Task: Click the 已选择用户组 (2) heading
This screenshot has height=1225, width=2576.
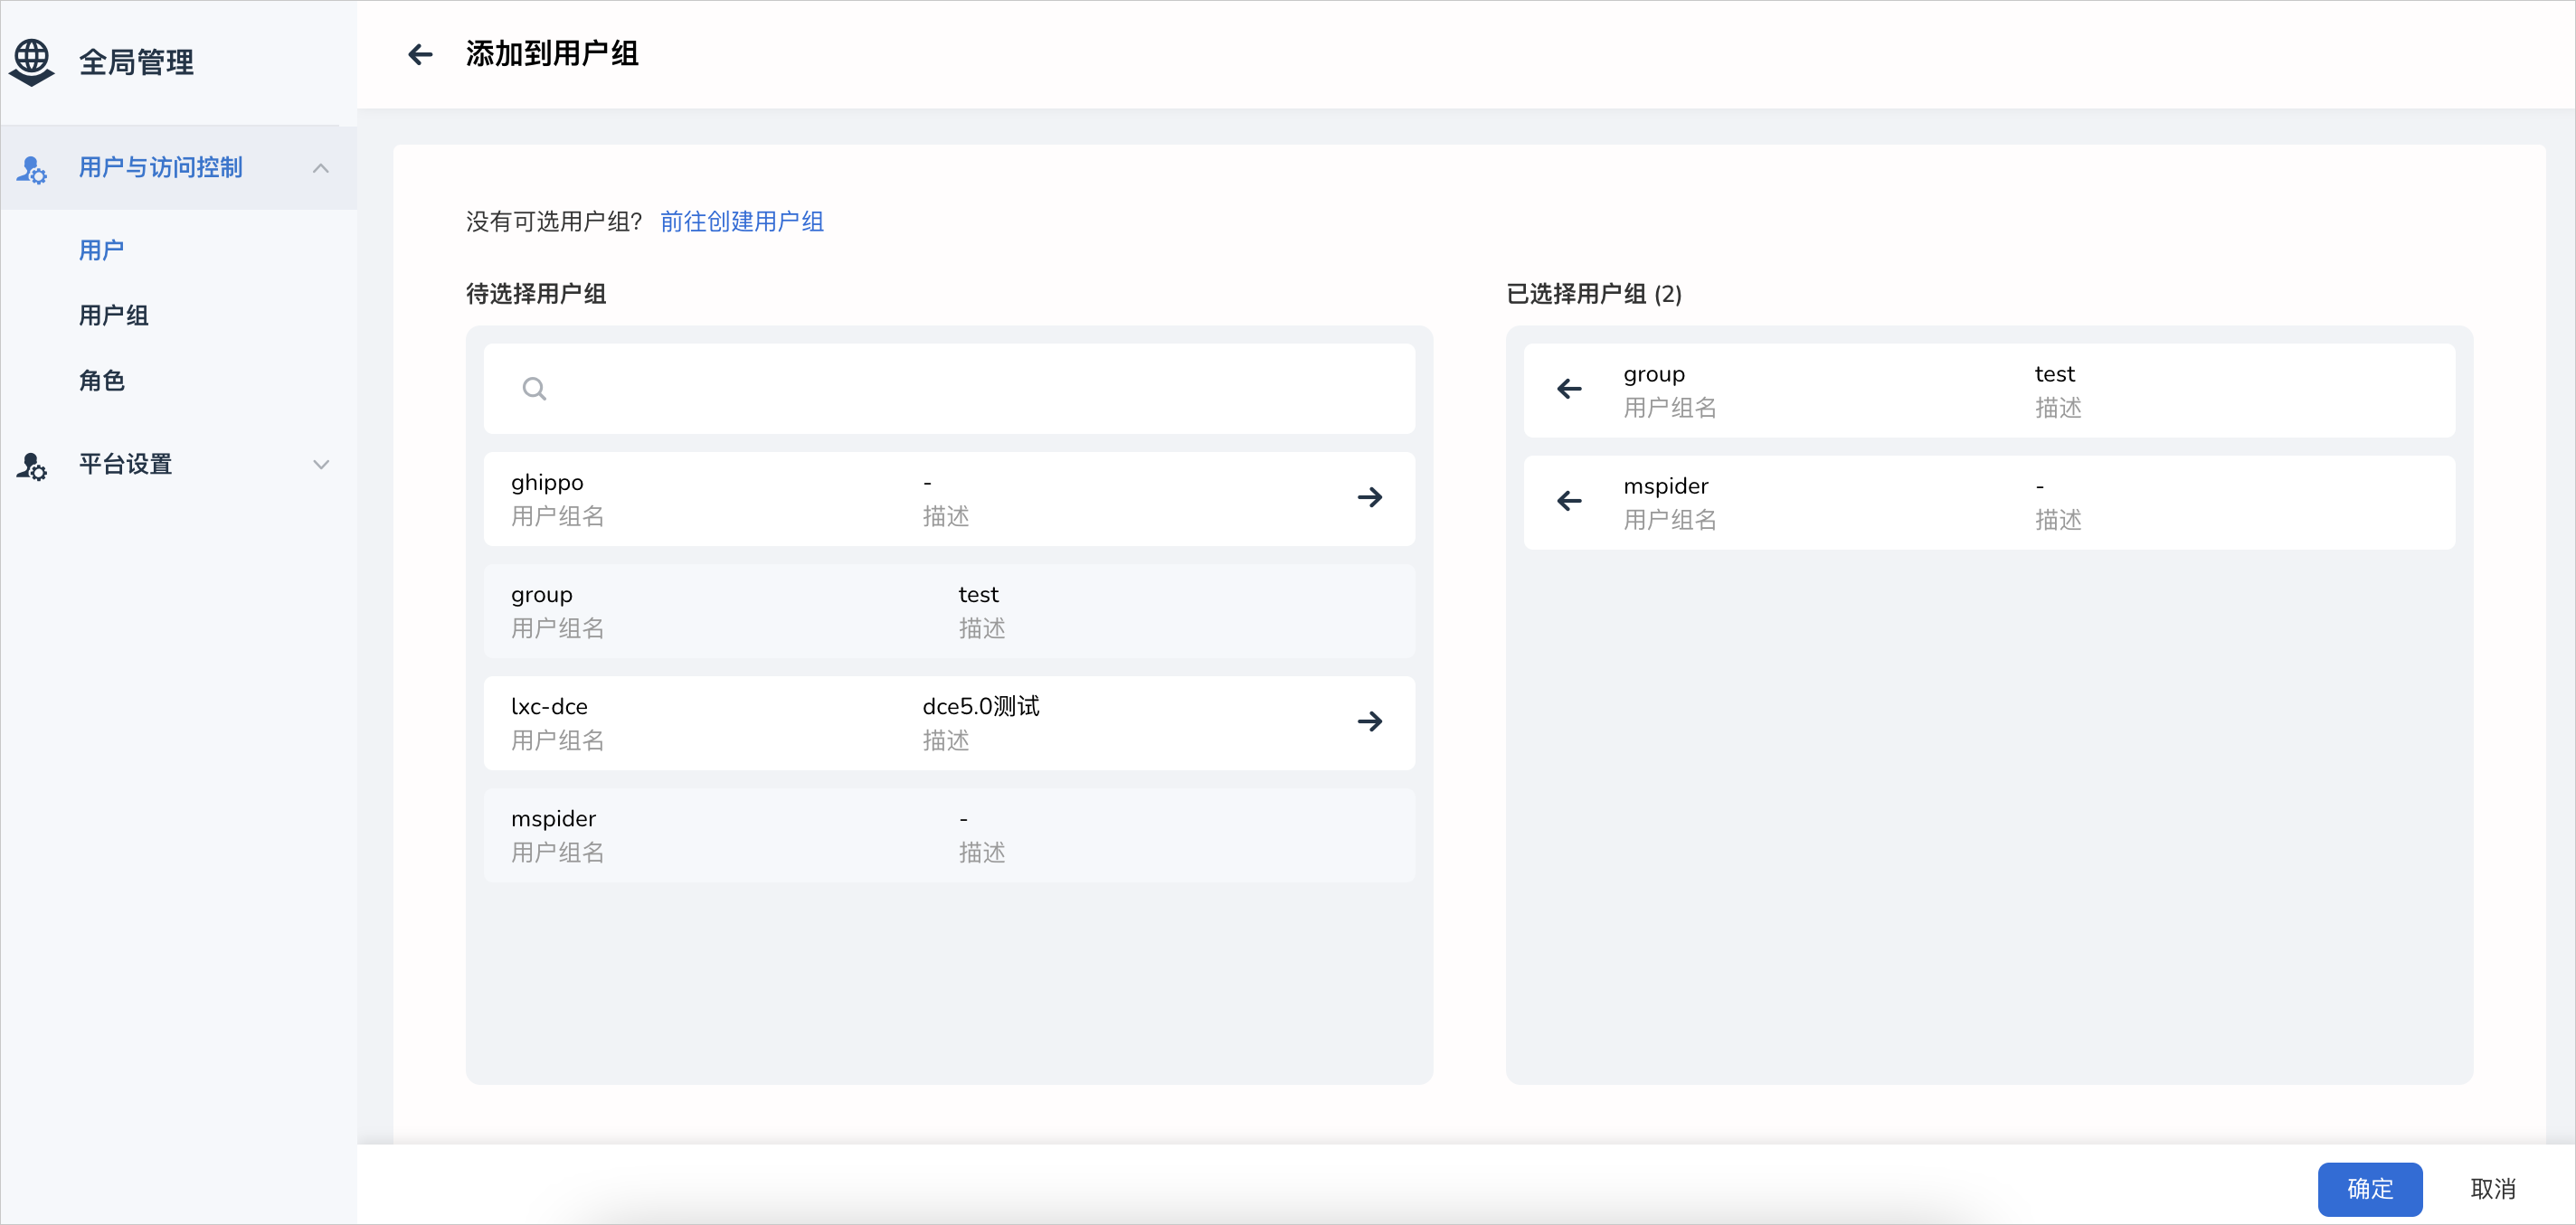Action: tap(1594, 294)
